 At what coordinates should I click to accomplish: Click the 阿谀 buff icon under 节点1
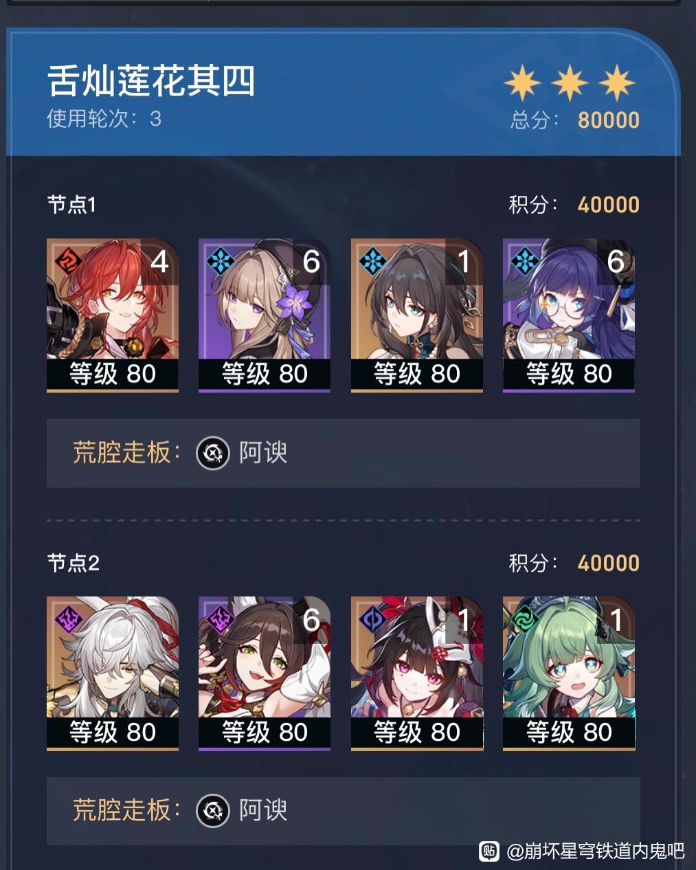click(213, 453)
